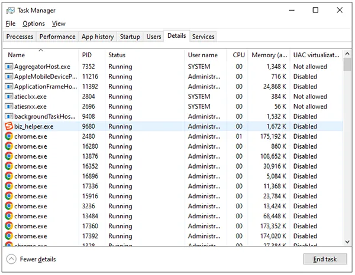Switch to the Performance tab
355x275 pixels.
[57, 37]
